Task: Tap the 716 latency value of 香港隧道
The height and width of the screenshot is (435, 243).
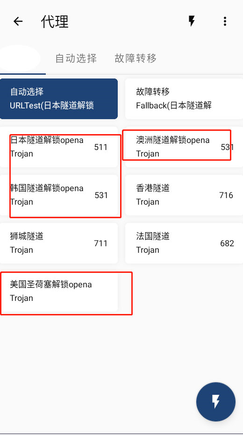Action: (226, 195)
